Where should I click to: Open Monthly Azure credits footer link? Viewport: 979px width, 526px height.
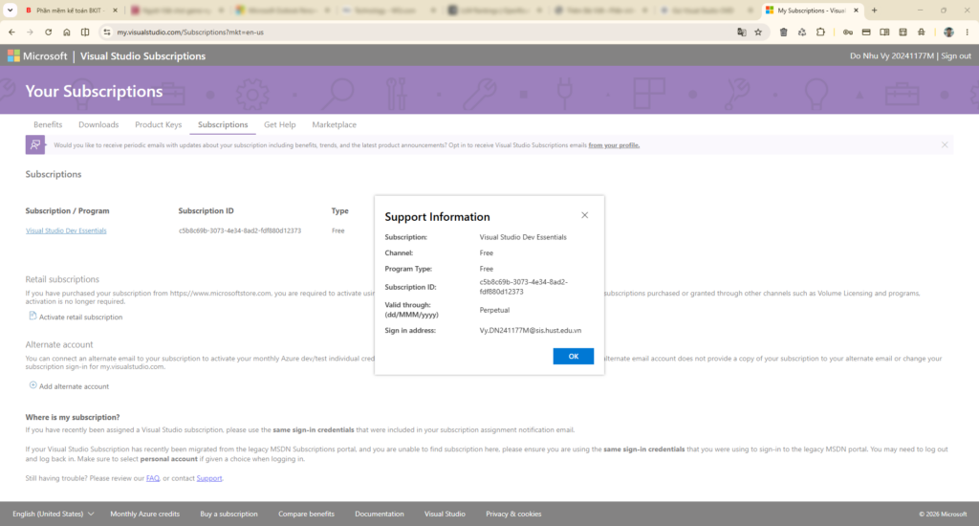click(145, 515)
